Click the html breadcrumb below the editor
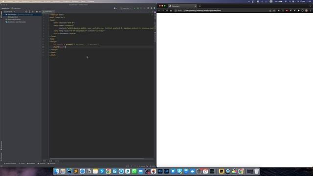Image resolution: width=313 pixels, height=176 pixels. pos(45,161)
